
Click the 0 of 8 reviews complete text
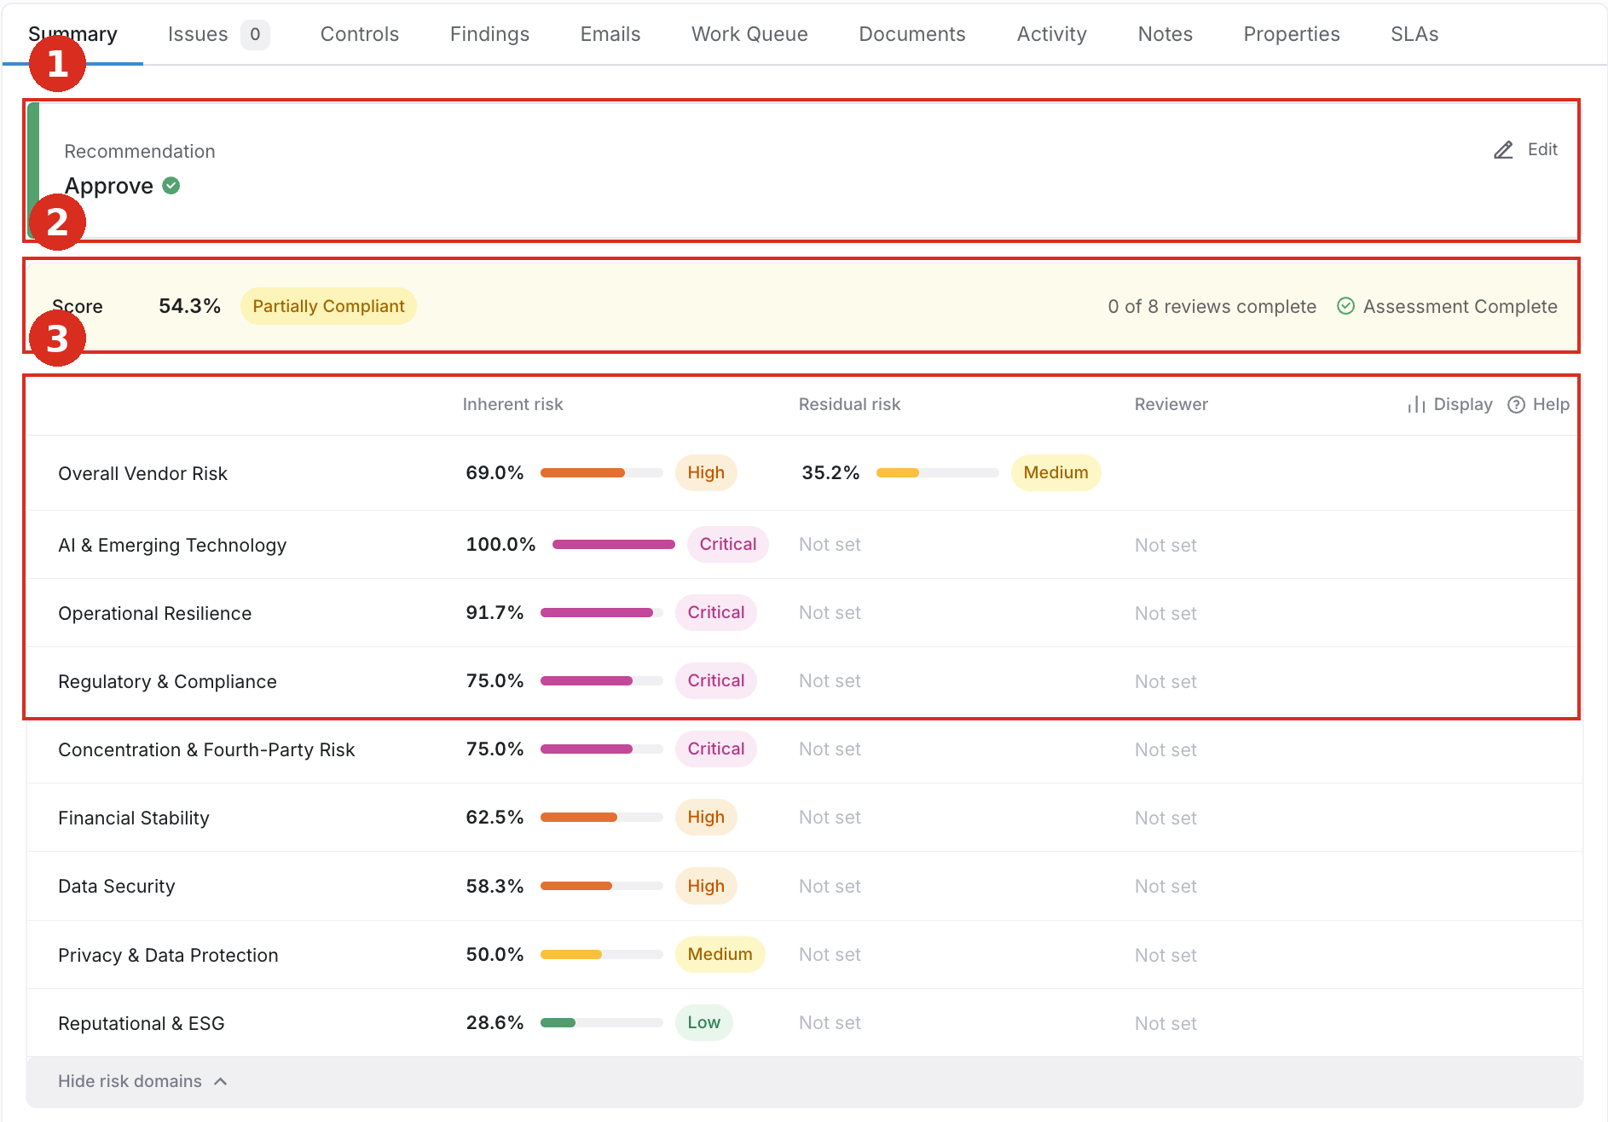tap(1212, 306)
